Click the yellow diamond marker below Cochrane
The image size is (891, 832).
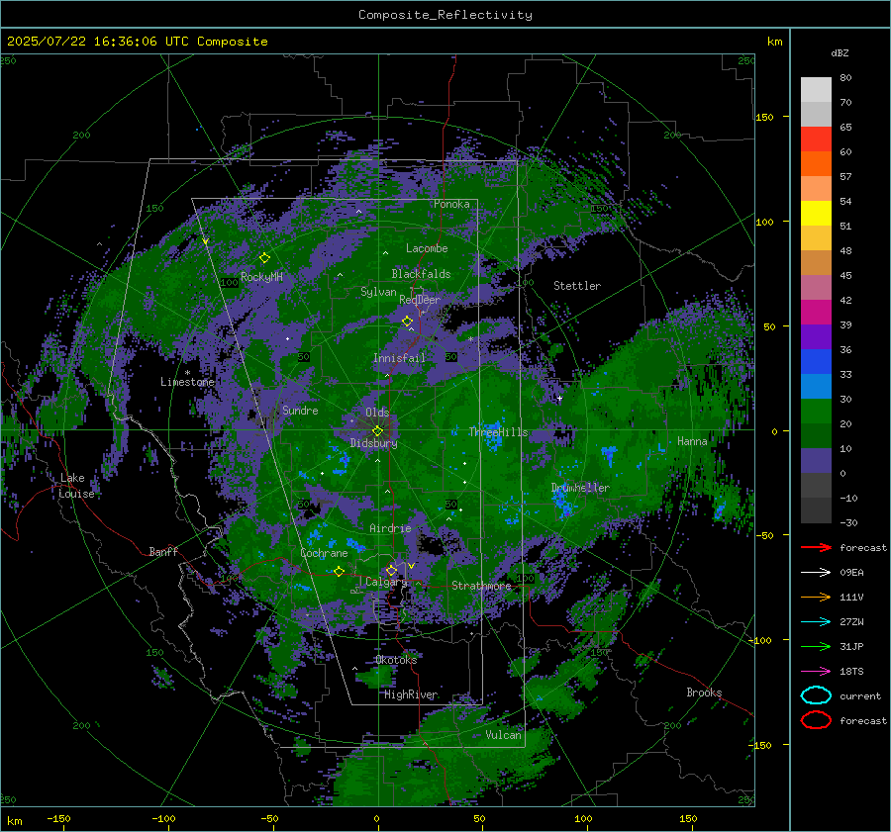click(339, 571)
